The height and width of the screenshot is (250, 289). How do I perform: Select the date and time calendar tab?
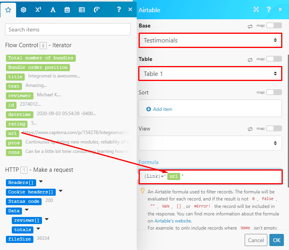(67, 10)
